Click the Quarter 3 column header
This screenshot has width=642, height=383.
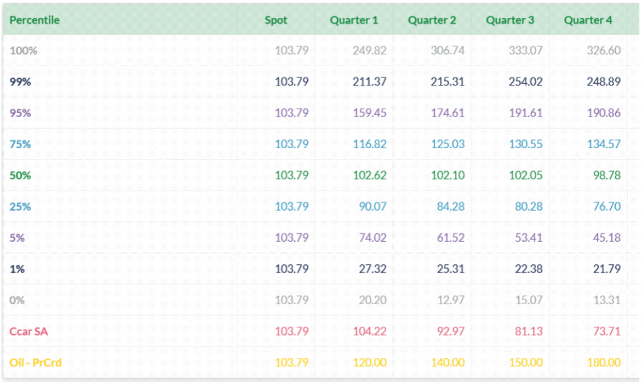click(511, 20)
